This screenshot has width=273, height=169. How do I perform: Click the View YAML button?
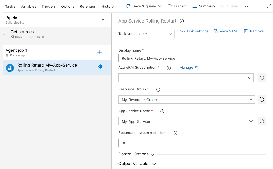pos(226,31)
